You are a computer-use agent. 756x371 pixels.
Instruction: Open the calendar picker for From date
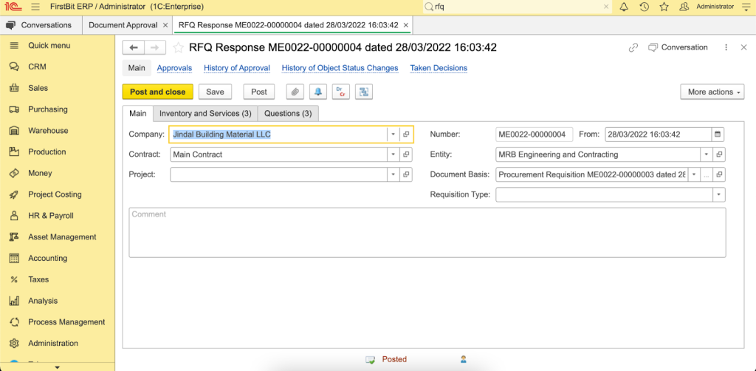(x=717, y=135)
